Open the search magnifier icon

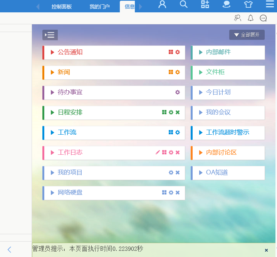(184, 5)
